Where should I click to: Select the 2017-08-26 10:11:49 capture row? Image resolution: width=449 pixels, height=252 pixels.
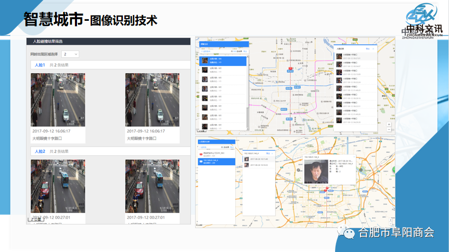click(259, 159)
